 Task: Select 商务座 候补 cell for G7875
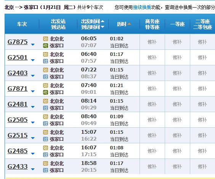[152, 42]
